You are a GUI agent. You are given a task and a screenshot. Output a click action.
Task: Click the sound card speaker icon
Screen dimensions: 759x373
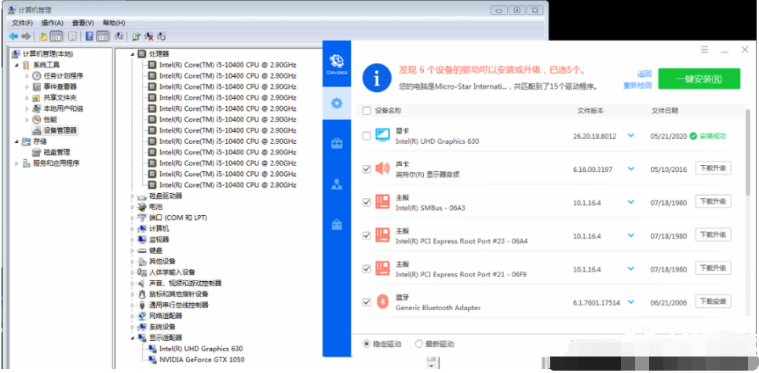point(382,169)
